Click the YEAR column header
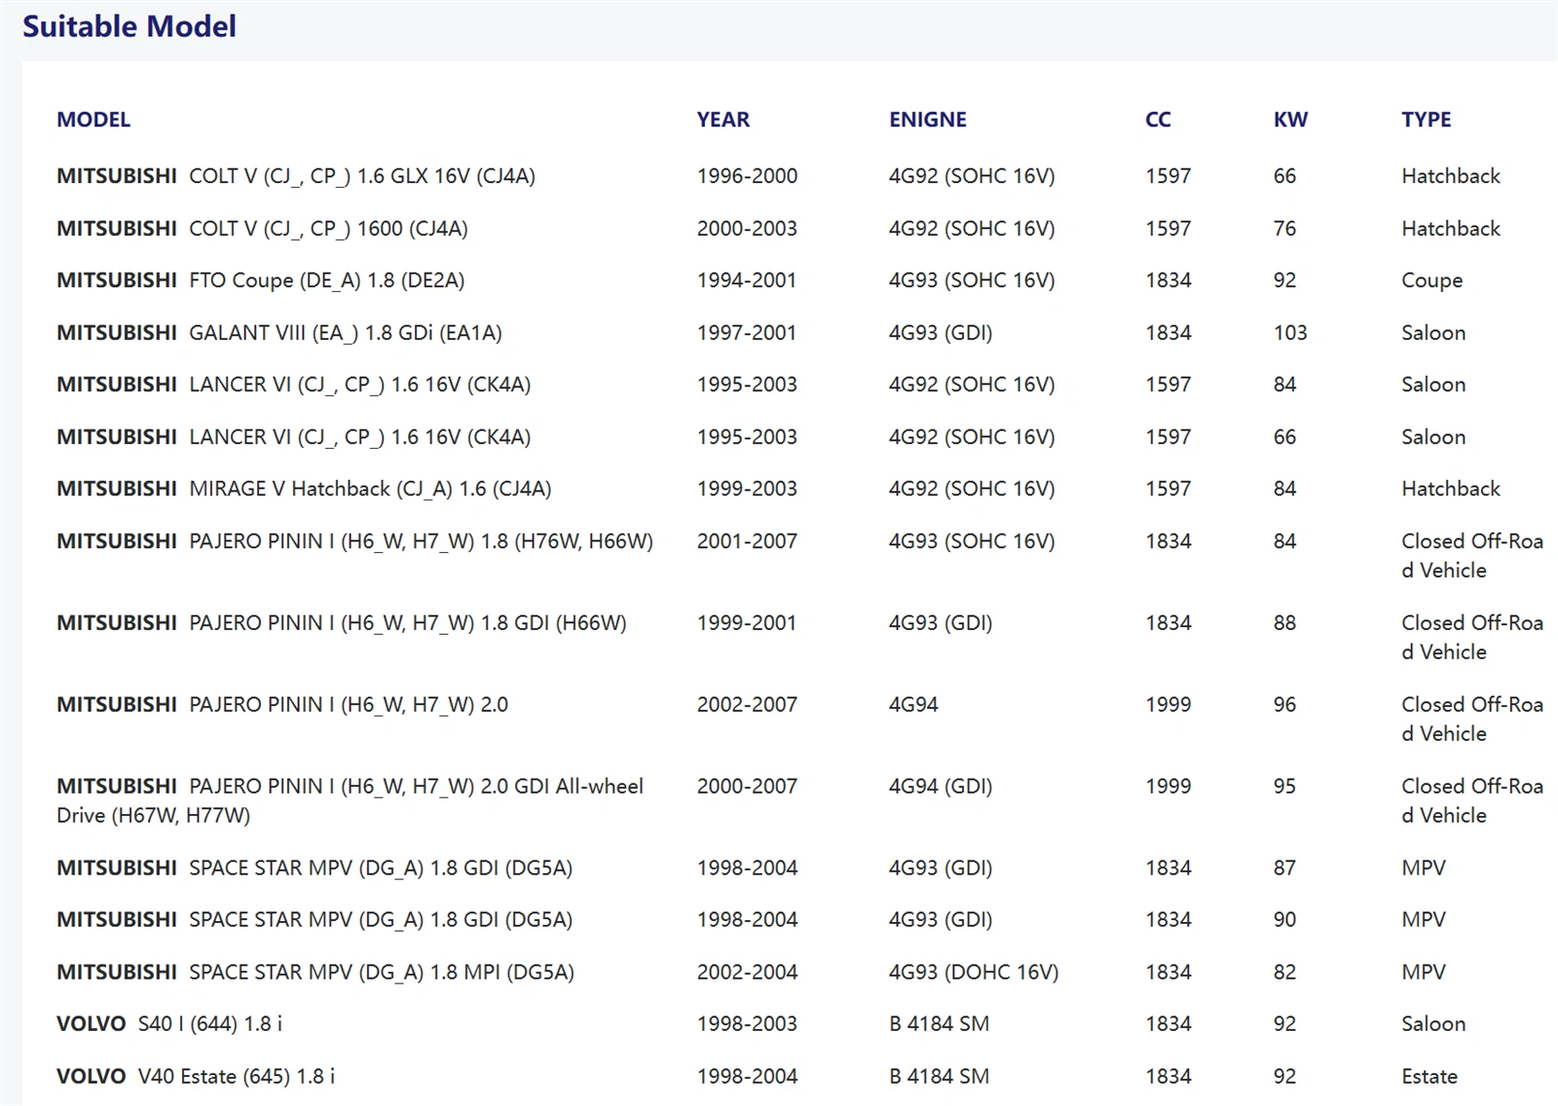The width and height of the screenshot is (1558, 1106). [723, 120]
